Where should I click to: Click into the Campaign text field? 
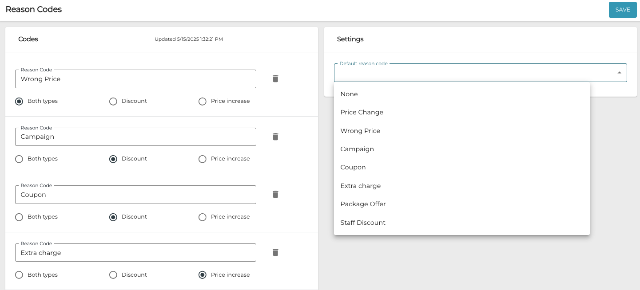[x=135, y=137]
